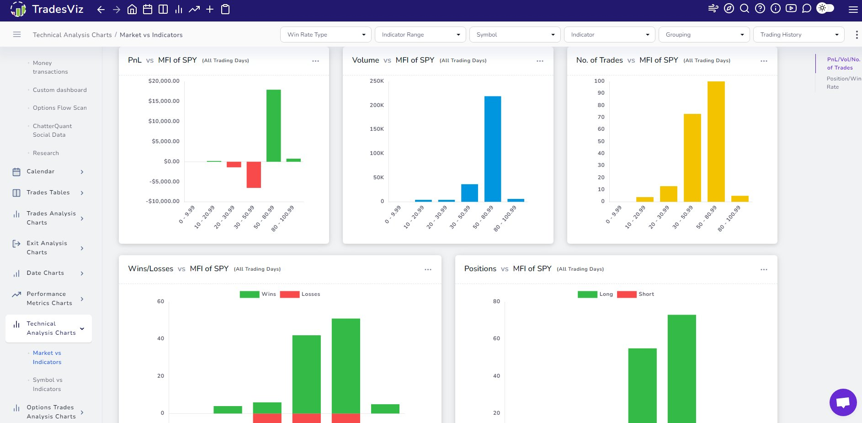Open the Win Rate Type dropdown
This screenshot has width=862, height=423.
click(325, 35)
